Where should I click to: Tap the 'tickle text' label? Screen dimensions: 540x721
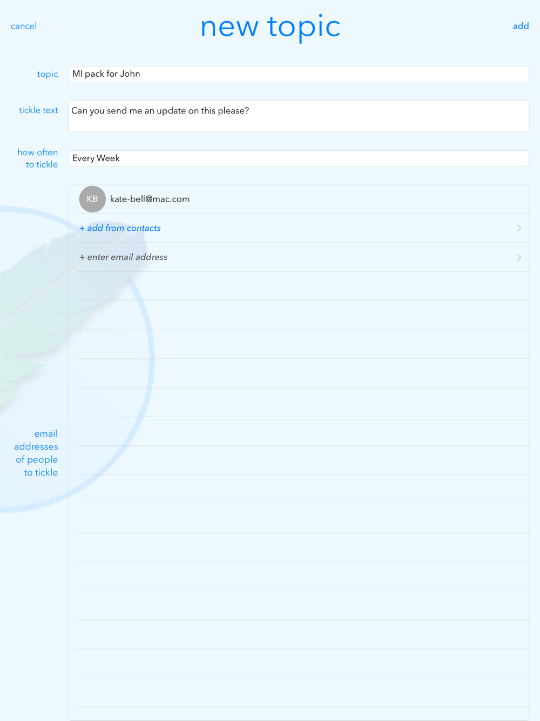(38, 110)
